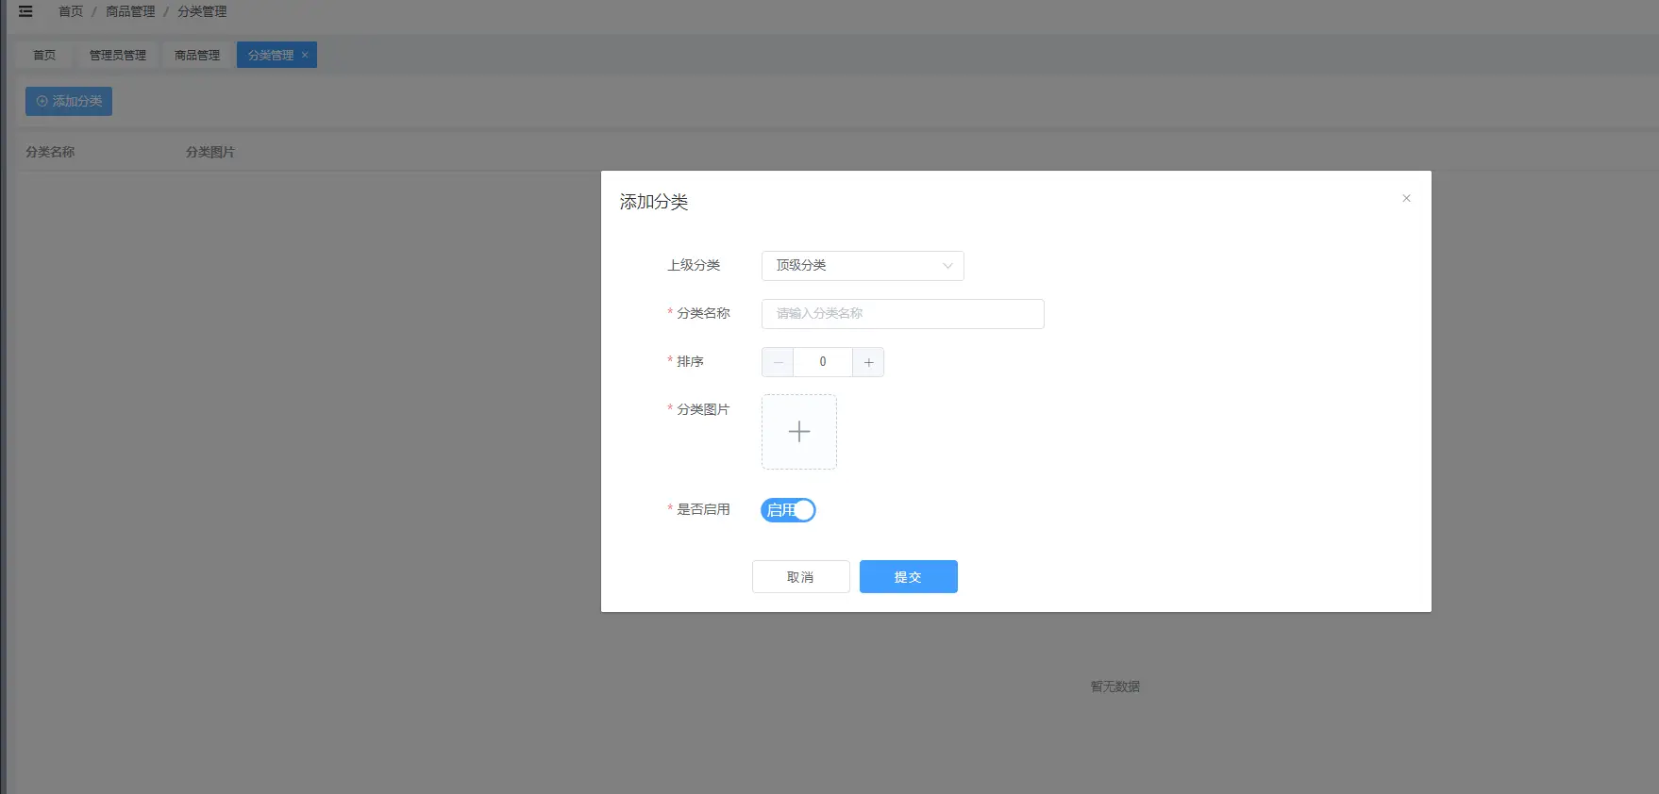Go to 首页 in the breadcrumb
The height and width of the screenshot is (794, 1659).
pos(71,12)
